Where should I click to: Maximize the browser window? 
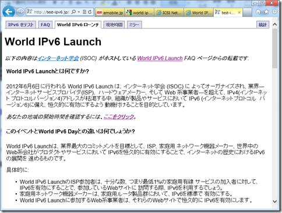[x=262, y=3]
